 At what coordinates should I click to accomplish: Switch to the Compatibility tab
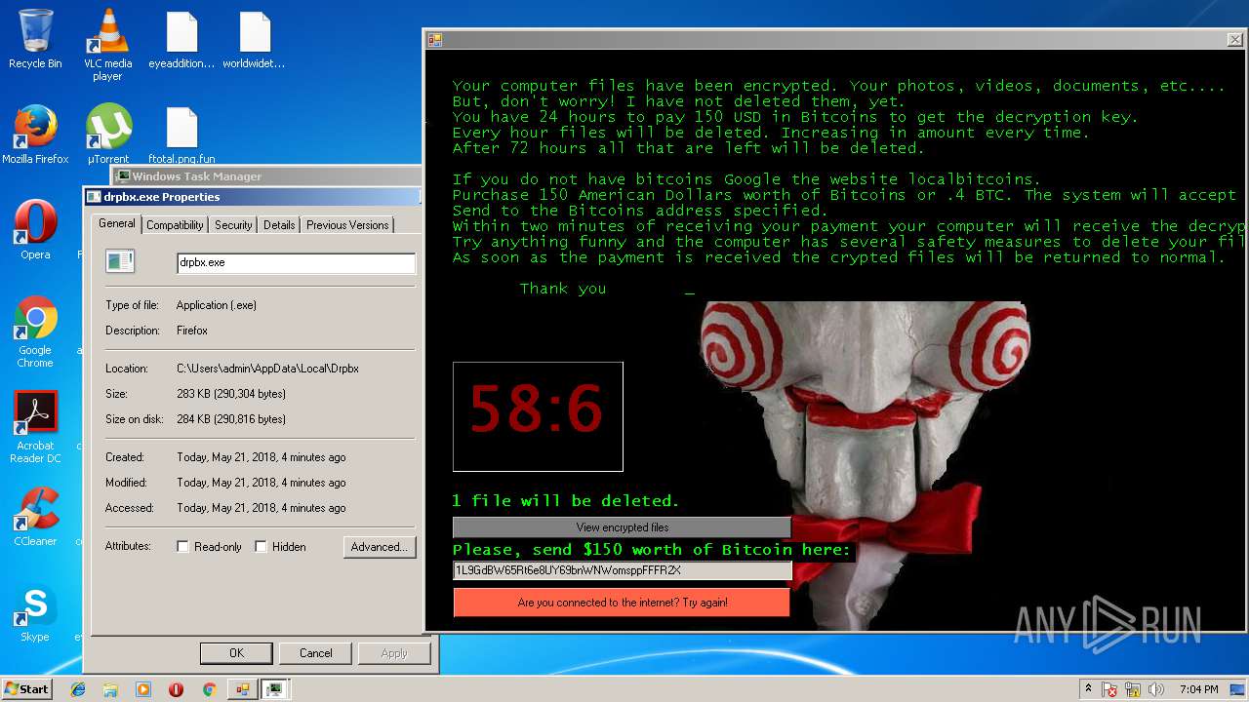(176, 225)
